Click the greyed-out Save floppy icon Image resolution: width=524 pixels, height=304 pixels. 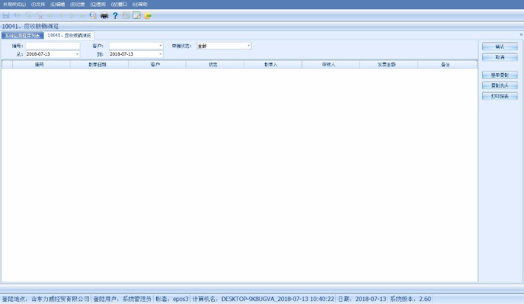click(6, 15)
